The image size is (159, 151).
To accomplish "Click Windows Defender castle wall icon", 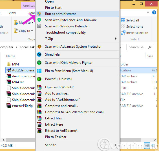I will pos(39,26).
